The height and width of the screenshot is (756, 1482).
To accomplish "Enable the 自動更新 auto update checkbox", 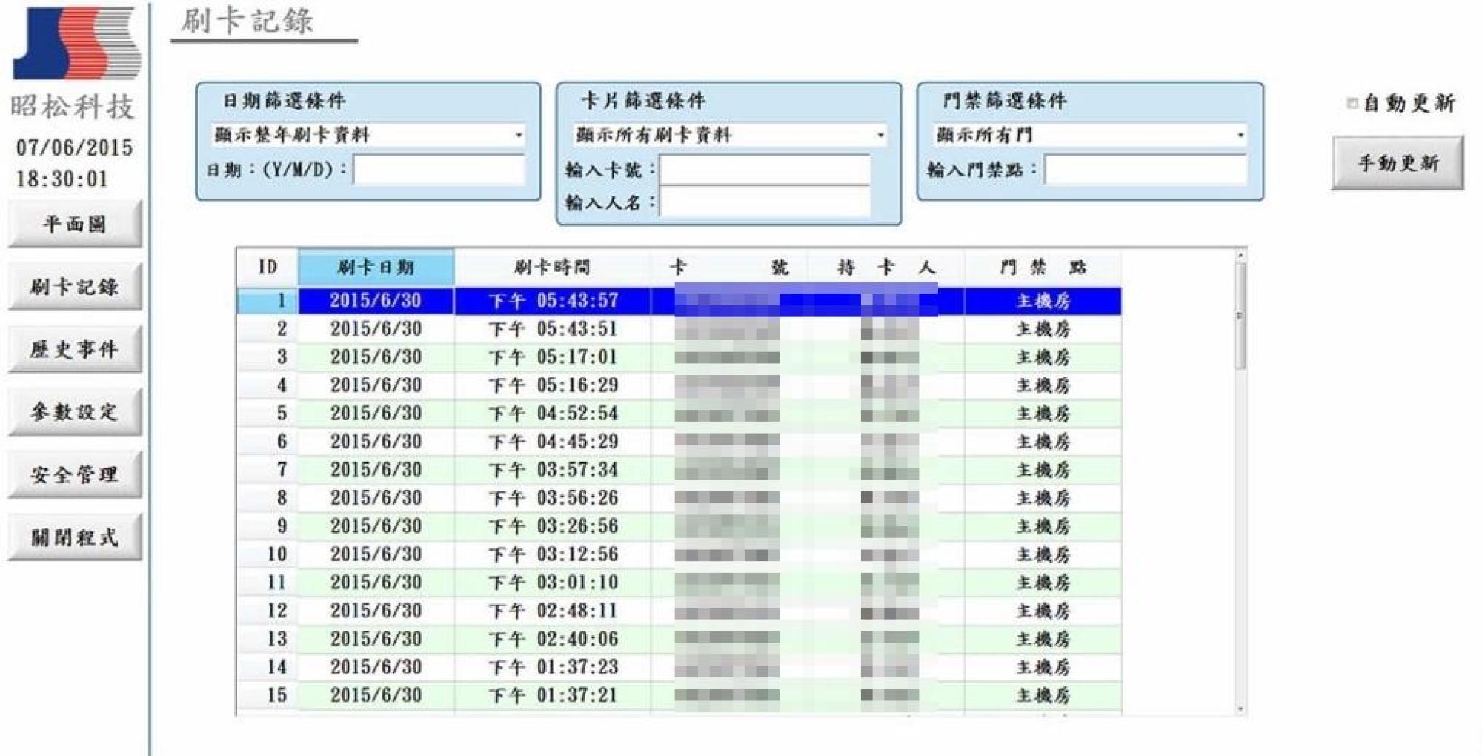I will (1352, 103).
